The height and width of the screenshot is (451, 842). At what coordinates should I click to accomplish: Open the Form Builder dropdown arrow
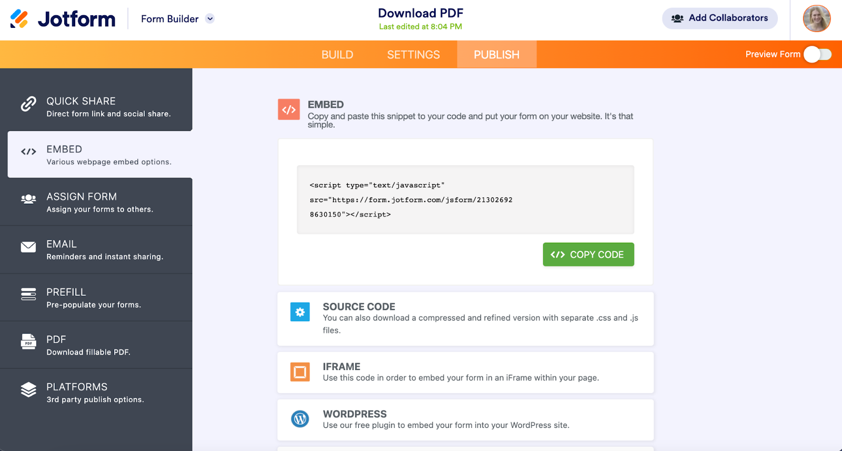click(x=210, y=19)
